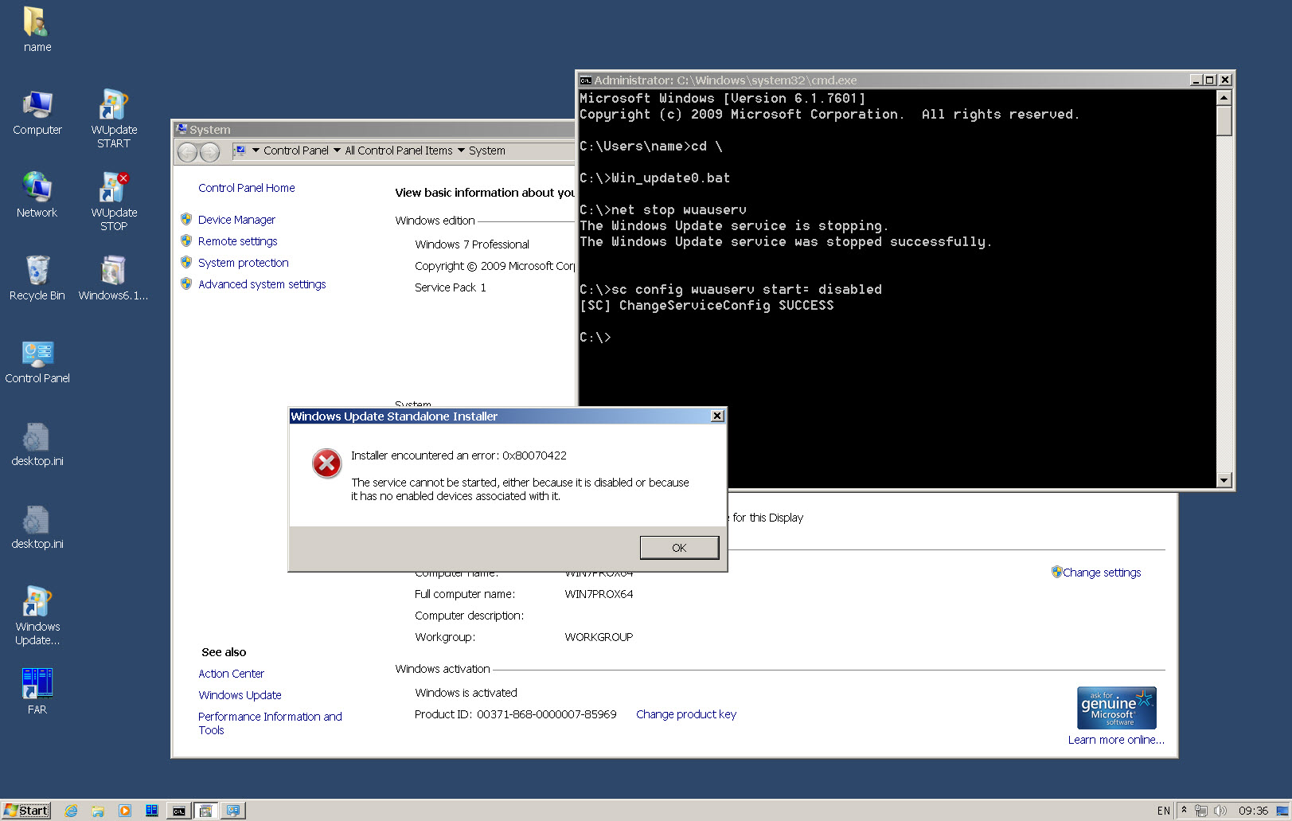Image resolution: width=1292 pixels, height=821 pixels.
Task: Click OK in the error dialog
Action: click(679, 547)
